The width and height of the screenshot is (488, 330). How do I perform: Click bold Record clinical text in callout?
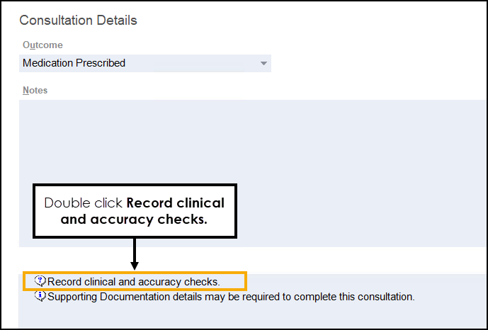pos(180,203)
